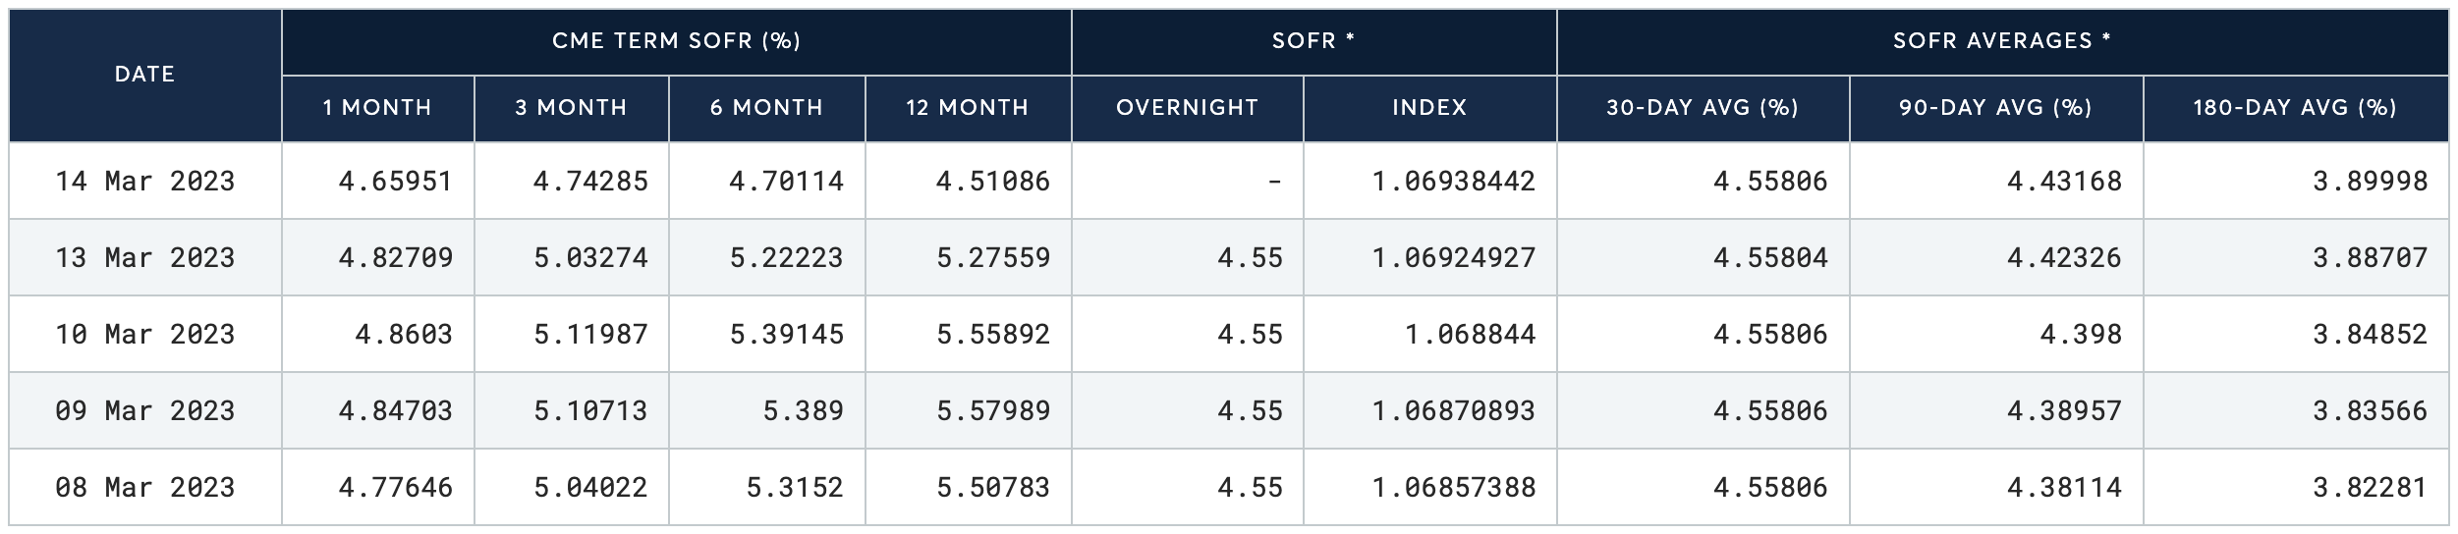
Task: Select the 08 Mar 2023 date cell
Action: pyautogui.click(x=144, y=488)
